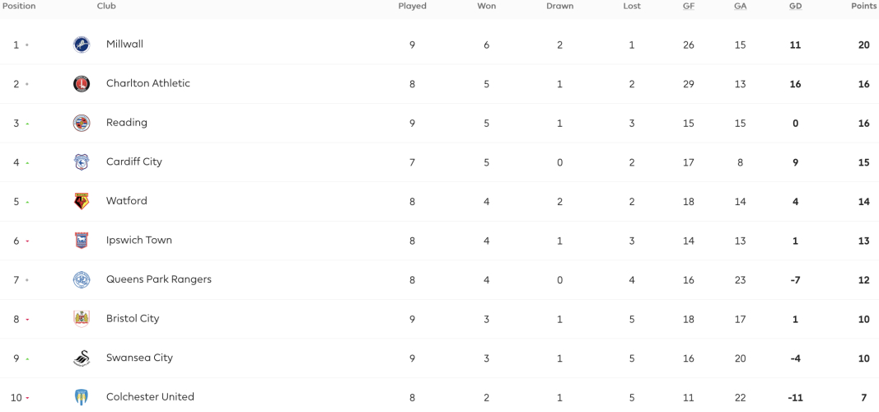Click the Swansea City swan logo
The image size is (879, 412).
(x=82, y=358)
